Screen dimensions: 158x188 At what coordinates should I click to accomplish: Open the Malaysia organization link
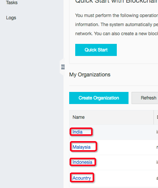(82, 147)
